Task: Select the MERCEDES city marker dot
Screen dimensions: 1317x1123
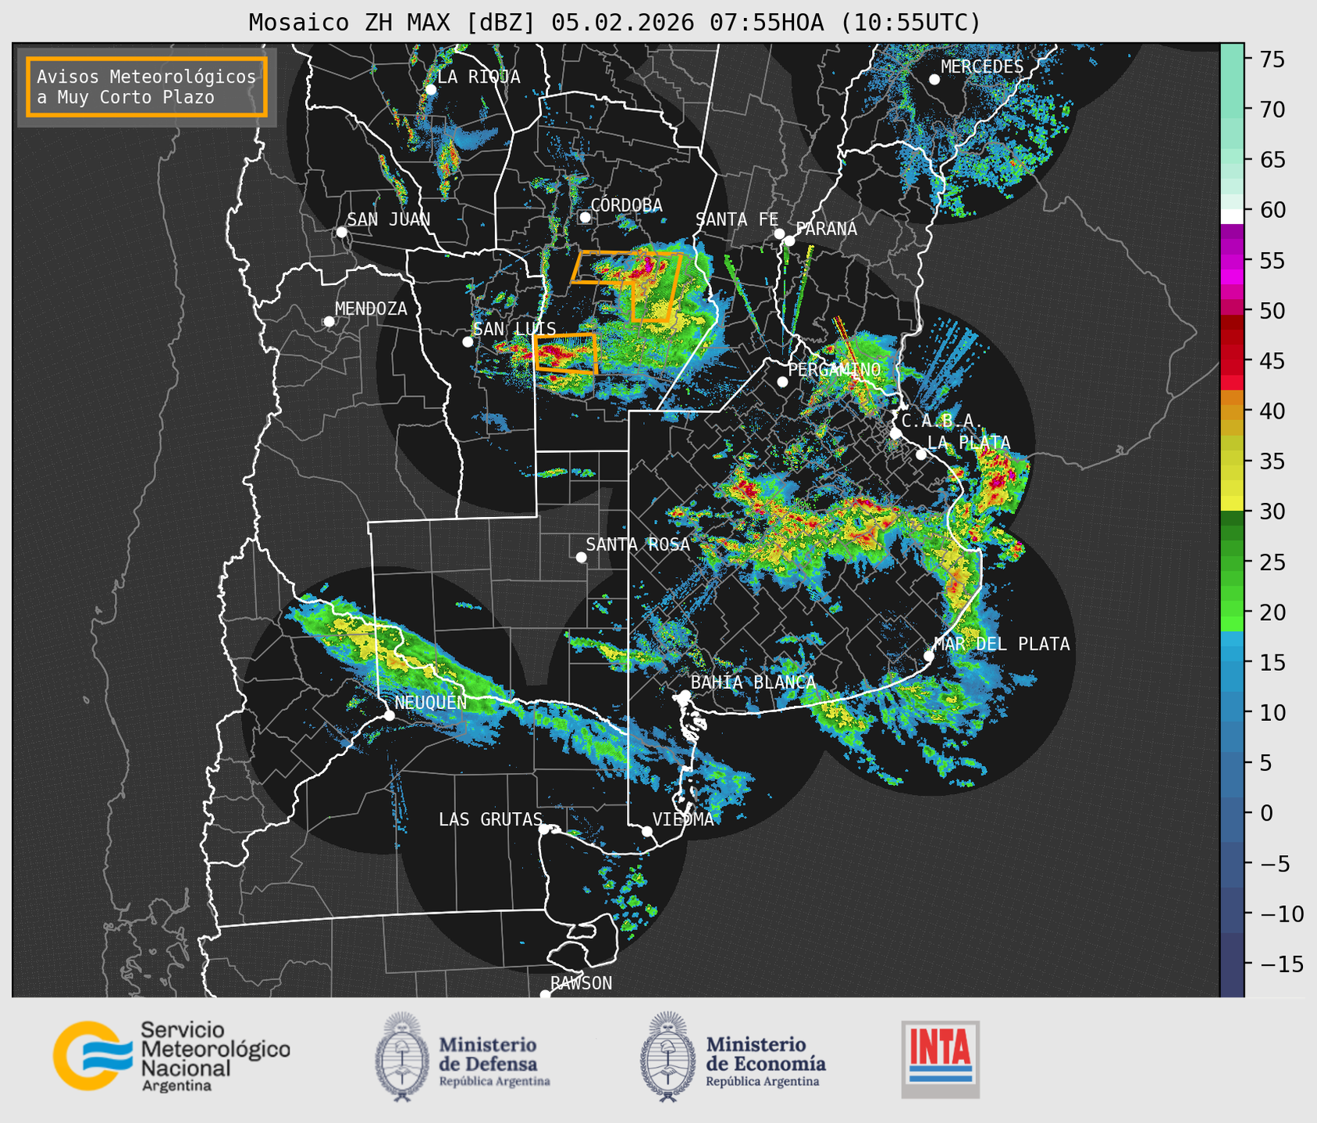Action: [x=934, y=80]
